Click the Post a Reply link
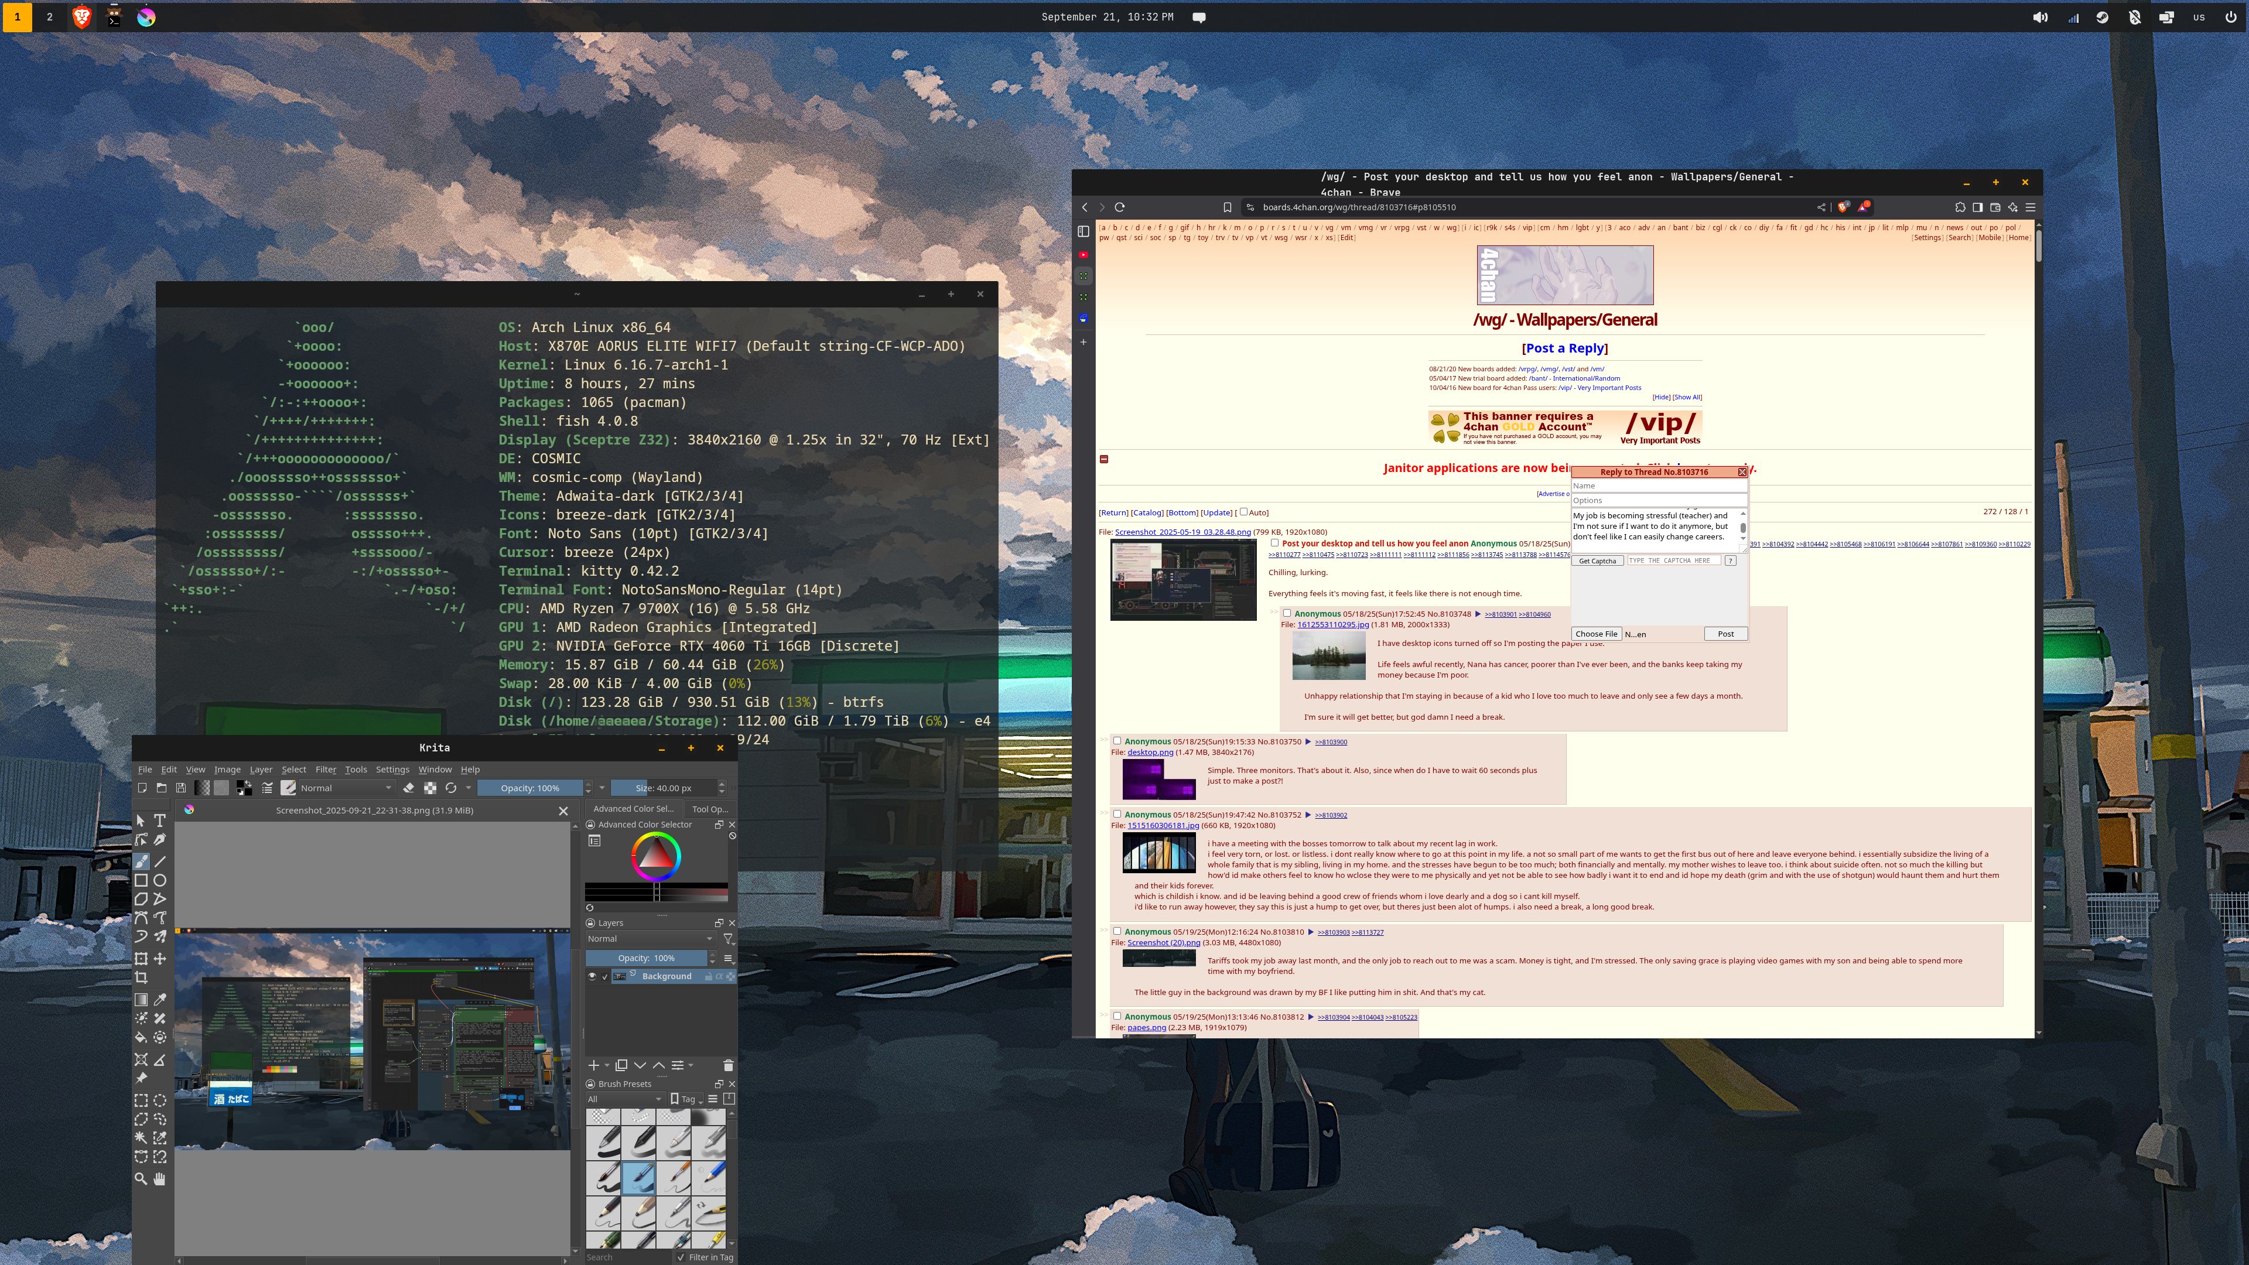Image resolution: width=2249 pixels, height=1265 pixels. tap(1564, 347)
